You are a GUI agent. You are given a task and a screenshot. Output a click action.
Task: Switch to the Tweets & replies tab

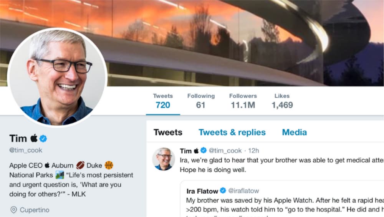click(232, 132)
